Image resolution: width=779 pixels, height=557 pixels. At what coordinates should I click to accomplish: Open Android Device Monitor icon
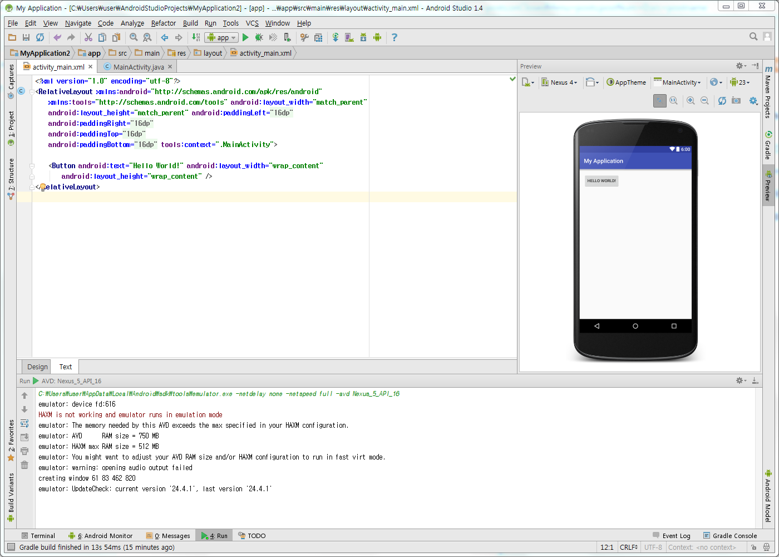377,37
